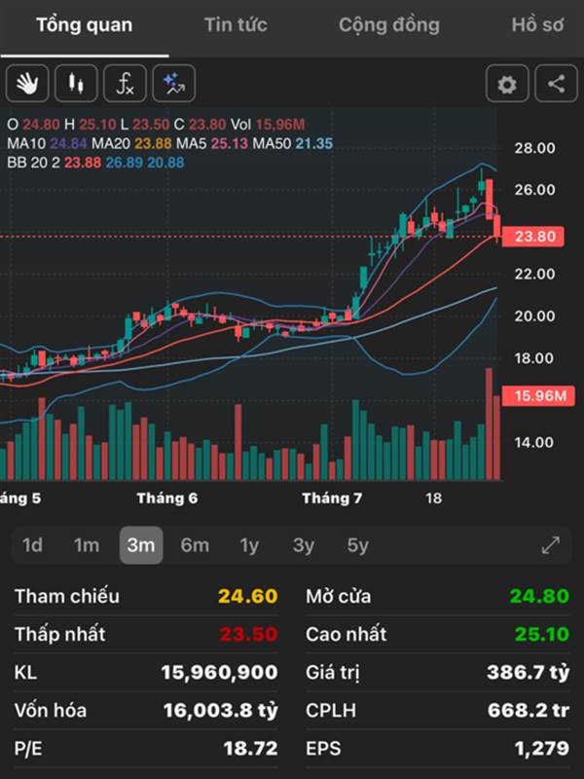Open the candlestick chart type icon

point(76,83)
